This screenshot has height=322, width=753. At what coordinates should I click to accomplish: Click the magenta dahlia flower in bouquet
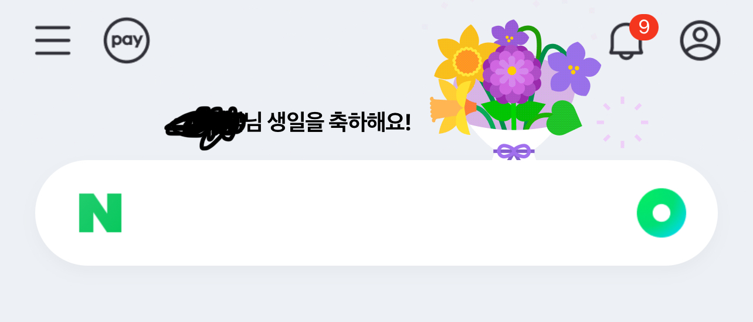511,73
